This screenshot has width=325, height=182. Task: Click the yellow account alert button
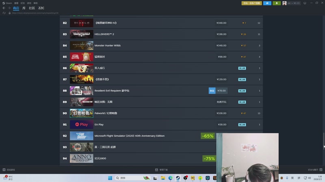(251, 3)
